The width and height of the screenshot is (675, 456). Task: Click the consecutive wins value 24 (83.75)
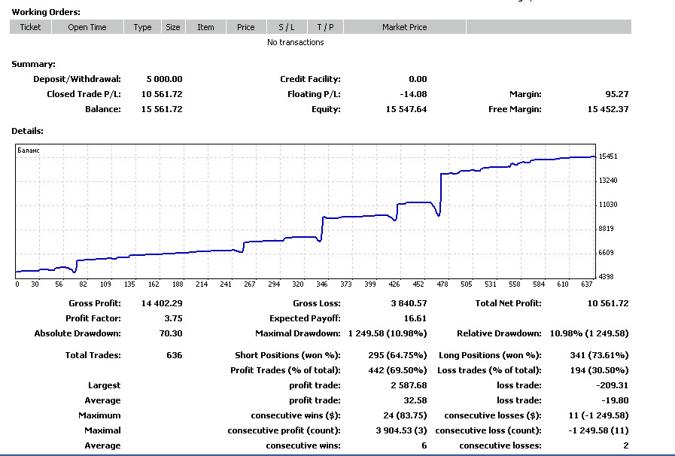coord(405,416)
